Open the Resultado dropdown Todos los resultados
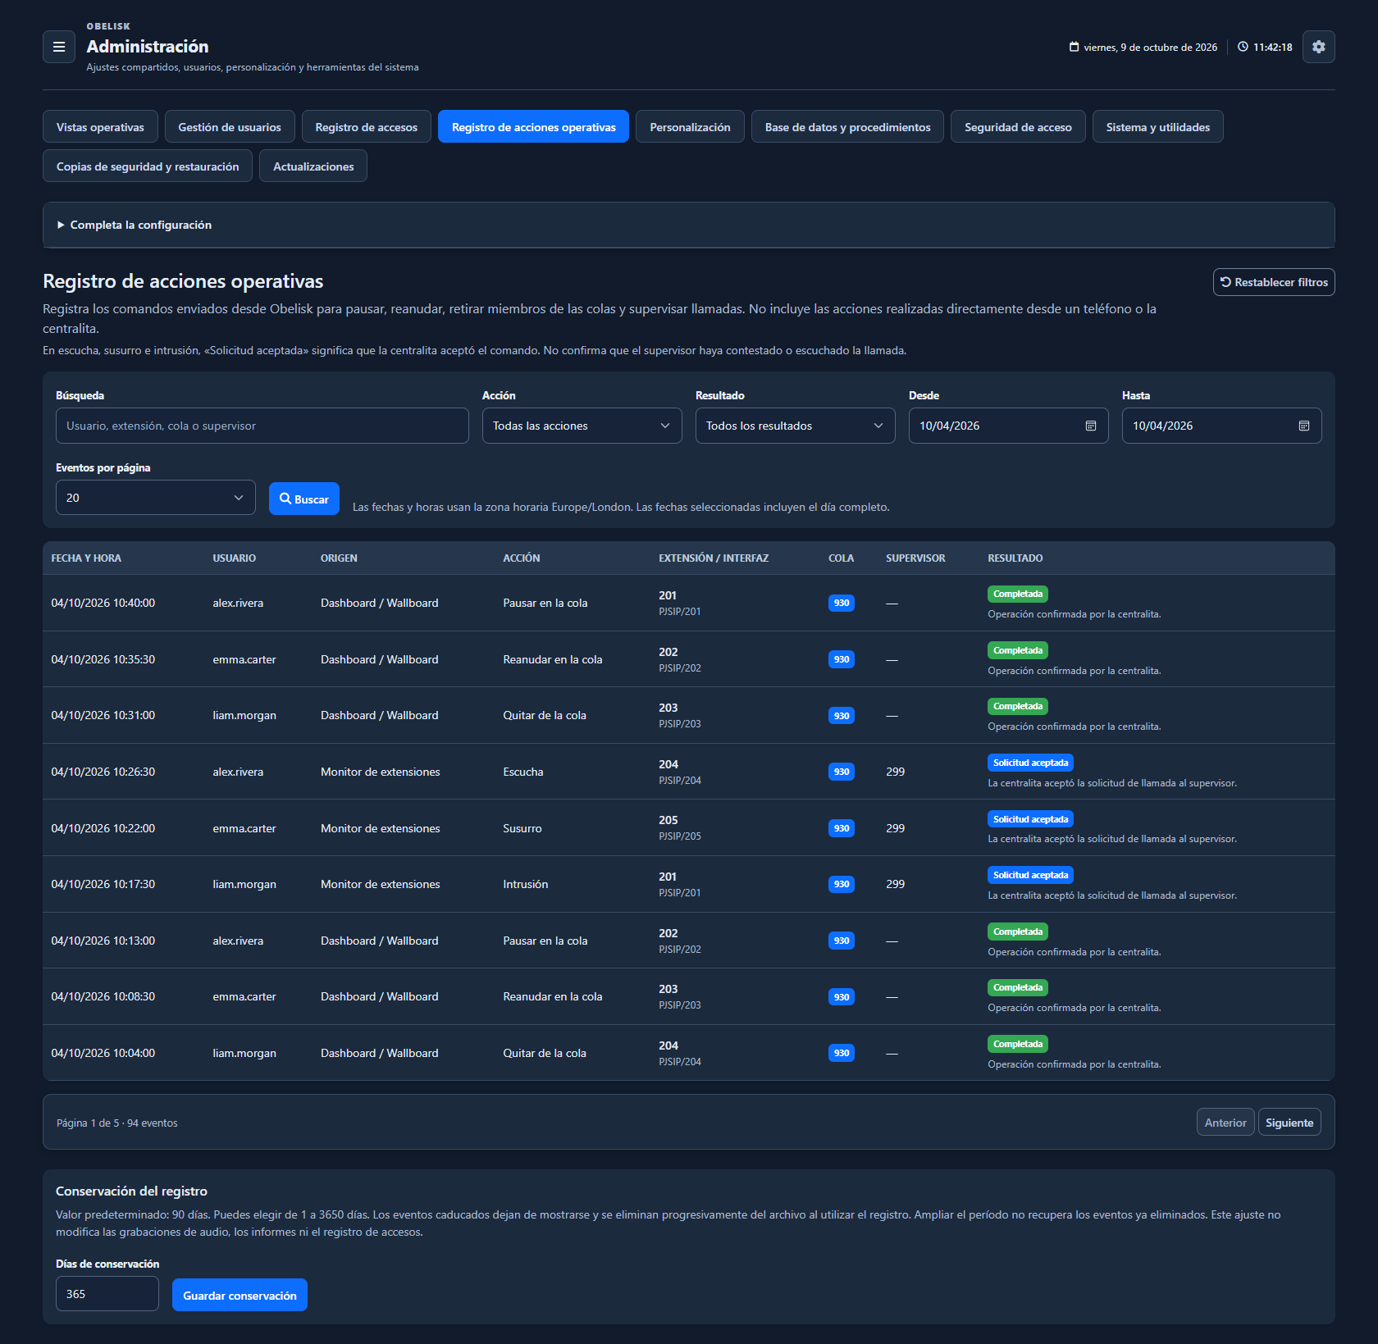The height and width of the screenshot is (1344, 1378). click(796, 426)
